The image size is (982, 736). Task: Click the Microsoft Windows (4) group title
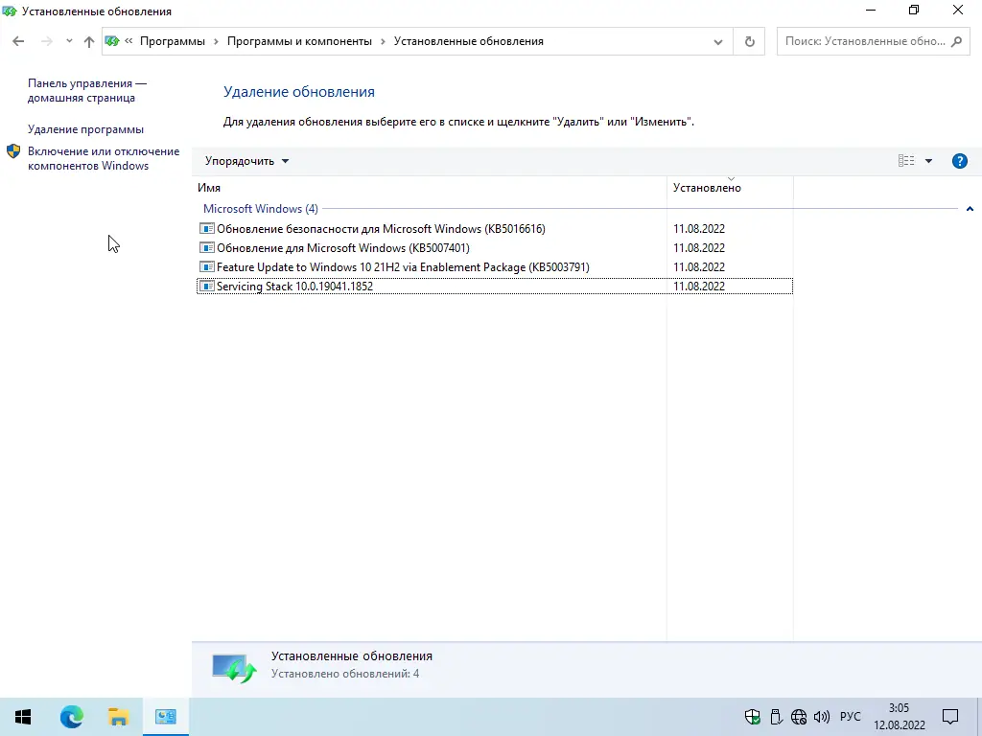click(x=261, y=209)
